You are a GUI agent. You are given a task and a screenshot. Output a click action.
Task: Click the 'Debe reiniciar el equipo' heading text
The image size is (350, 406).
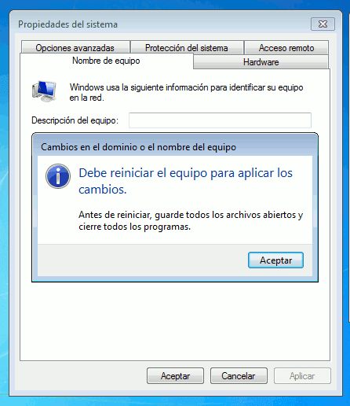(185, 181)
